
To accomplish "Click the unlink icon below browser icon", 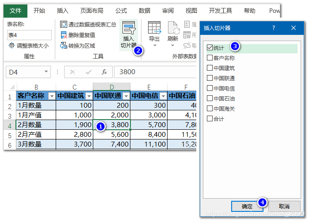I will pyautogui.click(x=187, y=45).
